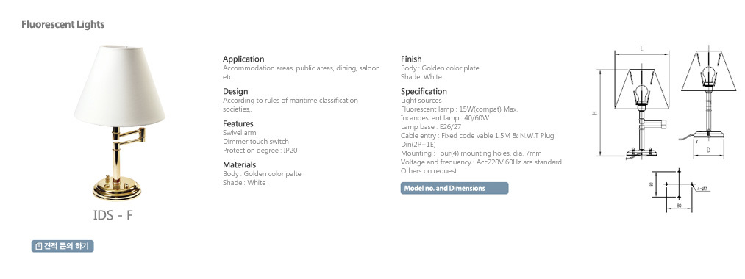Click the '견적 문의 하기' quote inquiry button

pos(63,246)
